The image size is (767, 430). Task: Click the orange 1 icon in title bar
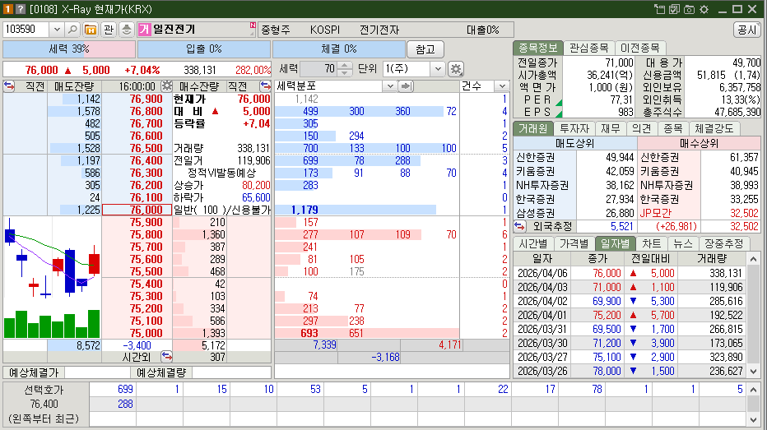click(8, 9)
